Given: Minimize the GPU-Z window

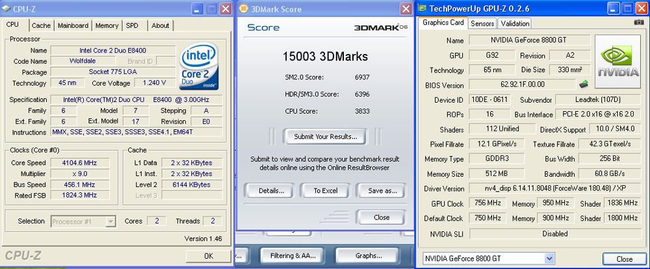Looking at the screenshot, I should pos(613,8).
